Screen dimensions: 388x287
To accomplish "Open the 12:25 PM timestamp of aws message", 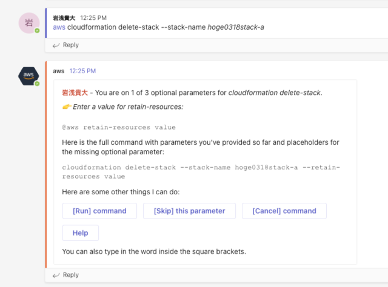I will click(82, 71).
